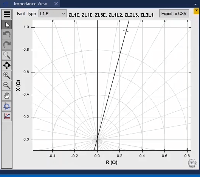Image resolution: width=200 pixels, height=177 pixels.
Task: Click the redo arrow icon
Action: tap(7, 45)
